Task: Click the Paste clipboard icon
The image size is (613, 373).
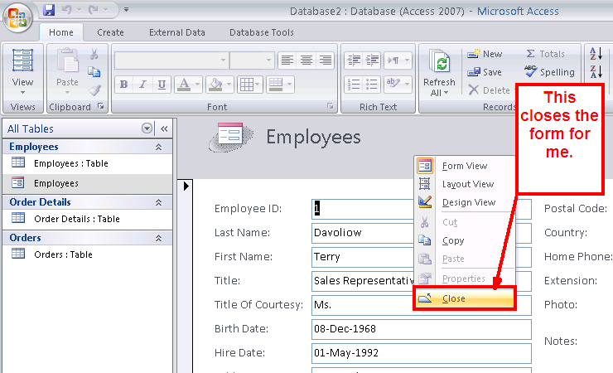Action: point(68,61)
